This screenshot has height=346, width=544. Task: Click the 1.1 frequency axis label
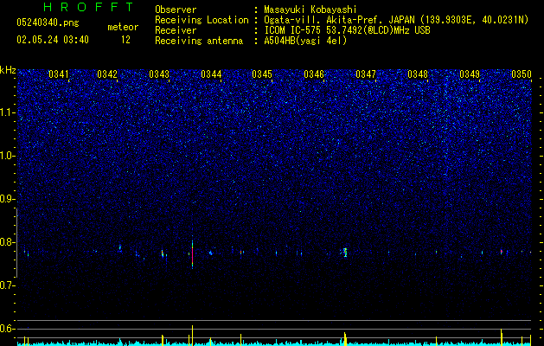[7, 112]
